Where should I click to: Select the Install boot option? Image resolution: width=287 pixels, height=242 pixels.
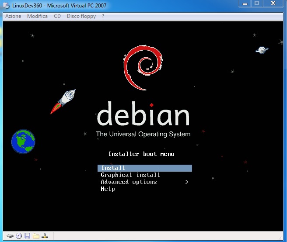[x=145, y=168]
